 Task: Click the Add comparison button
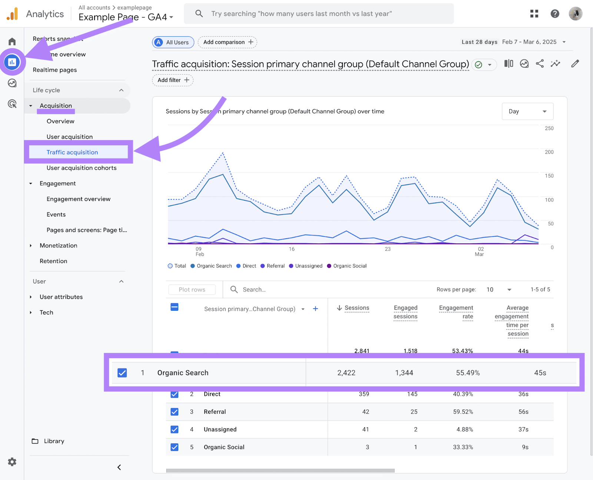pyautogui.click(x=228, y=42)
